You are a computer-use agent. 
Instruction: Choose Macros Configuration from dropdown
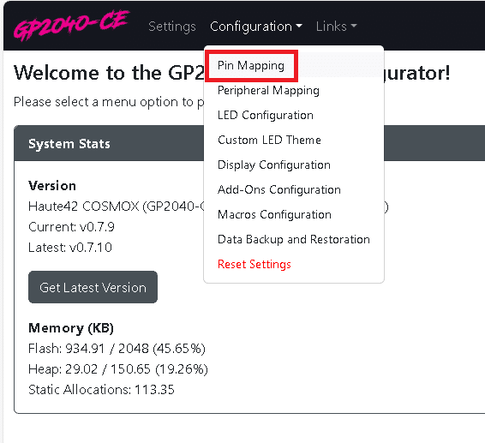tap(274, 214)
